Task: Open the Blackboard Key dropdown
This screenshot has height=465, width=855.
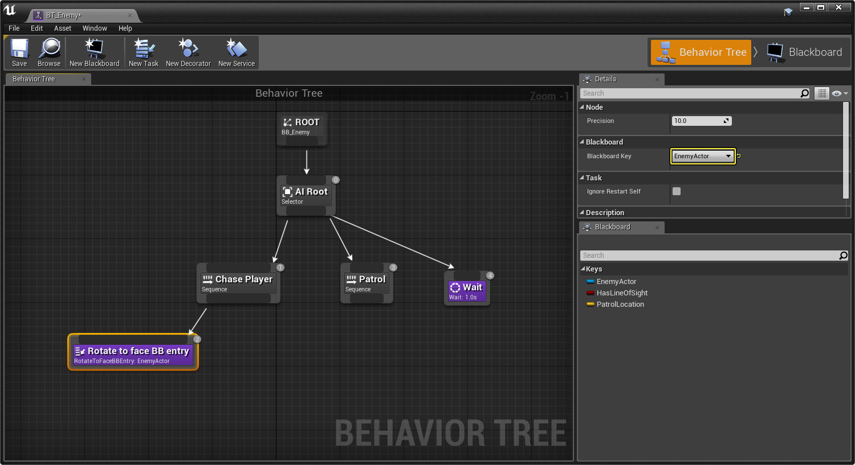Action: [703, 156]
